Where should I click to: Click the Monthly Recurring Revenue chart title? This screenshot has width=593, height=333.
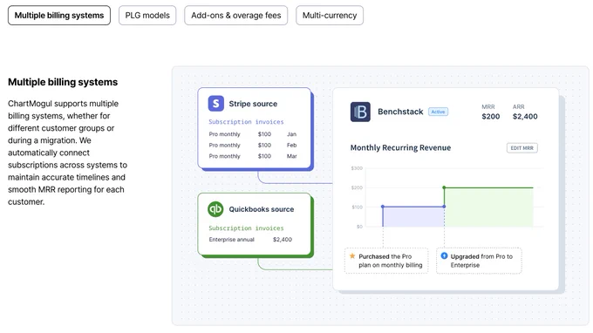coord(400,148)
